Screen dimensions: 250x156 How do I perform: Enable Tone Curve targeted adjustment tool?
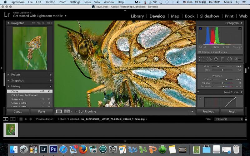200,98
